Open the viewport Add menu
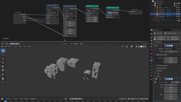 point(25,46)
